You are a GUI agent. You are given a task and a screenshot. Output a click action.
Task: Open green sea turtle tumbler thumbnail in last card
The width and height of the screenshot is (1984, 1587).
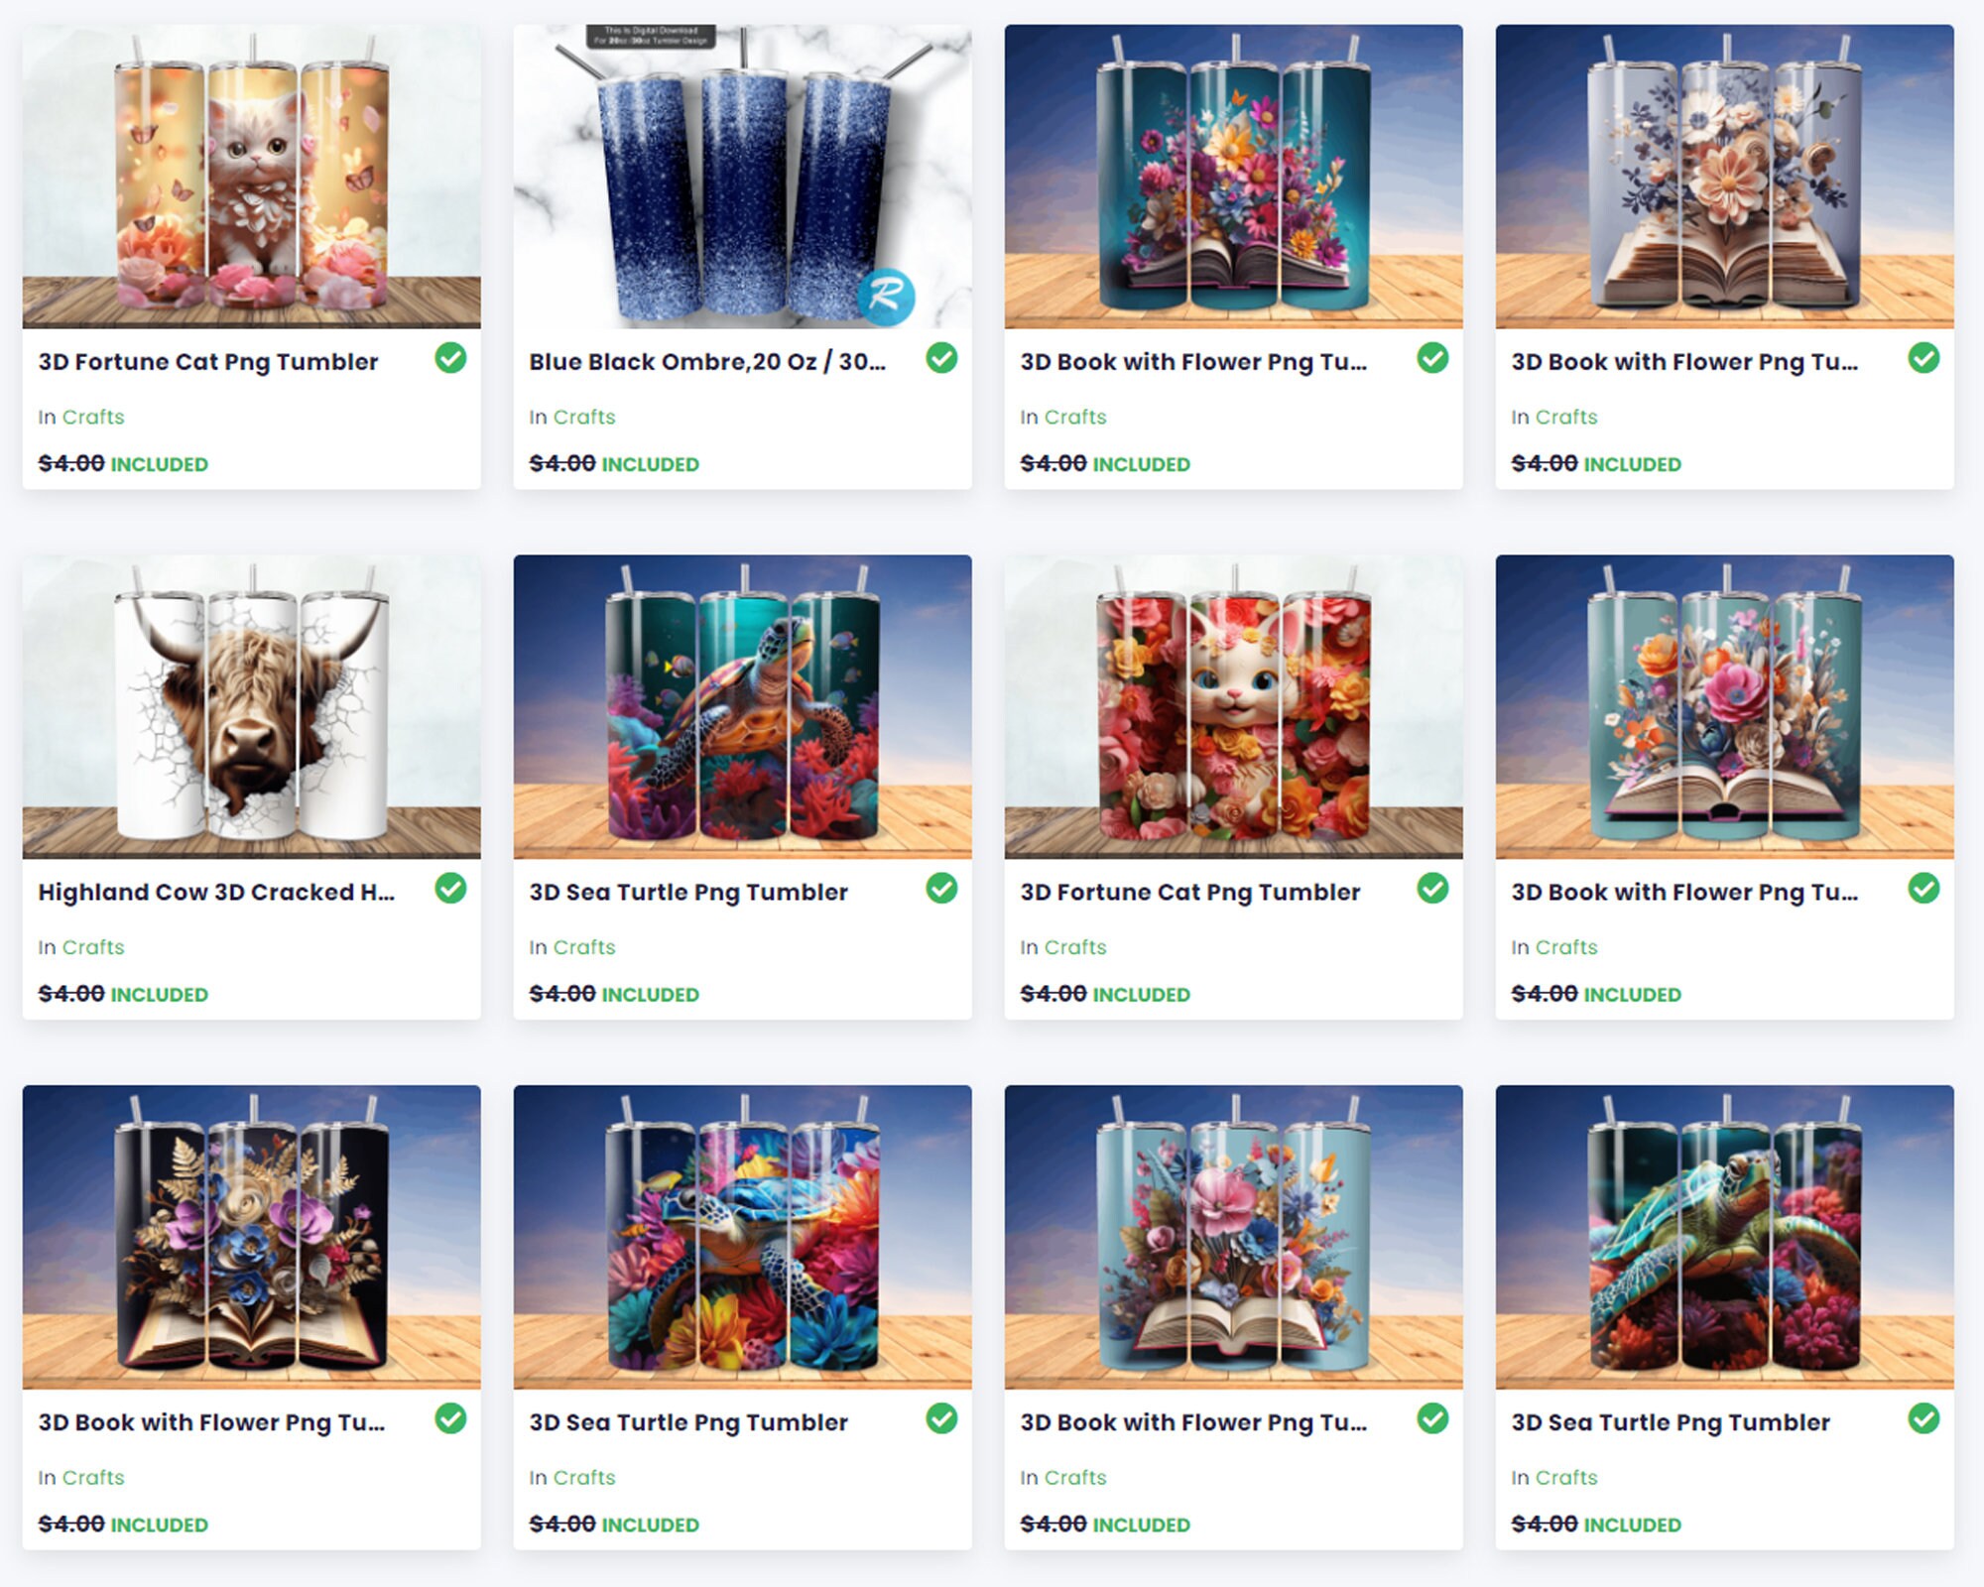click(1725, 1237)
